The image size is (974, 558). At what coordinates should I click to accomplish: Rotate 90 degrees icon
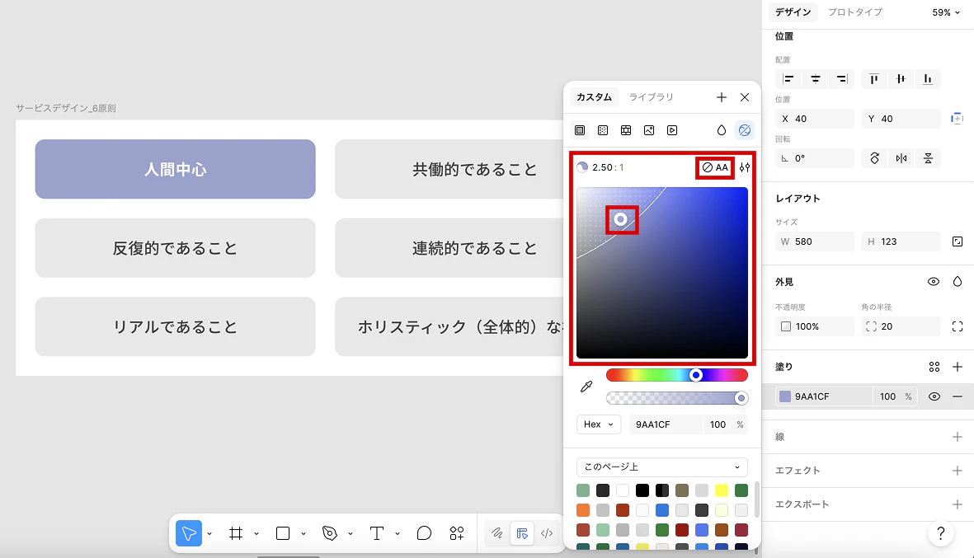874,158
